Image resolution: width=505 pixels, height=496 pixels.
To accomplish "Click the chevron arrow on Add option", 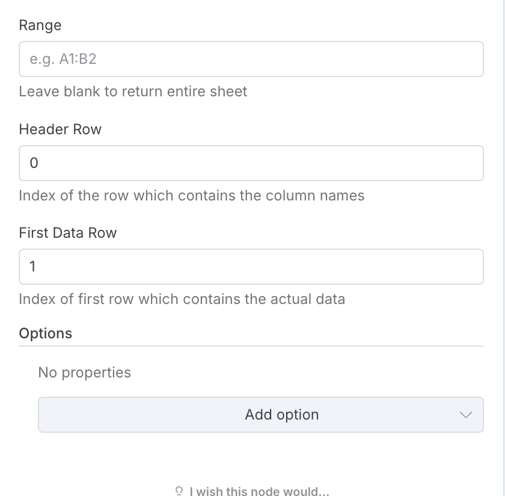I will tap(465, 415).
